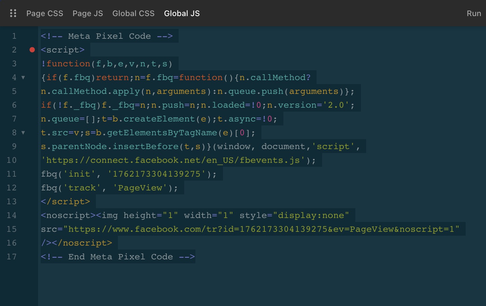
Task: Click the red error marker on line 2
Action: click(x=32, y=50)
